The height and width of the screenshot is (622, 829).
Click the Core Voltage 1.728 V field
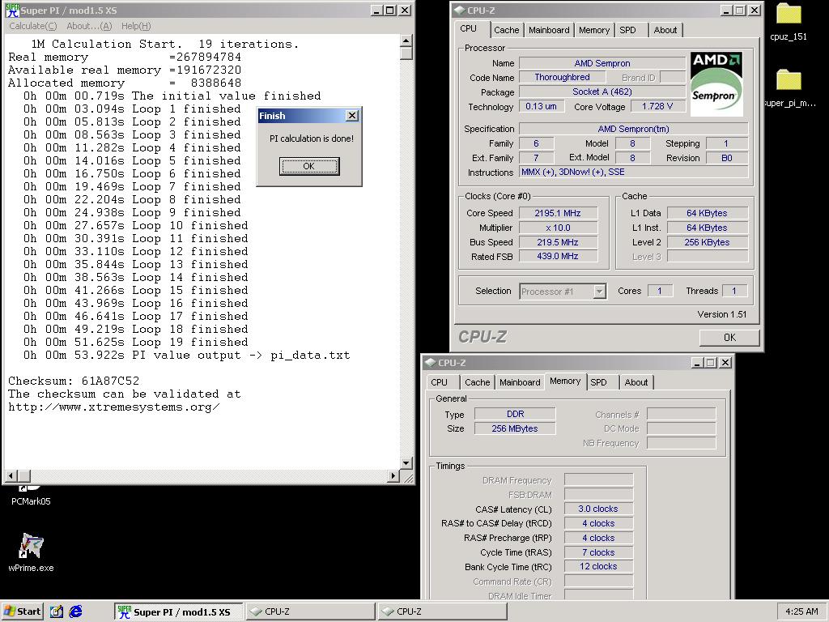click(657, 106)
